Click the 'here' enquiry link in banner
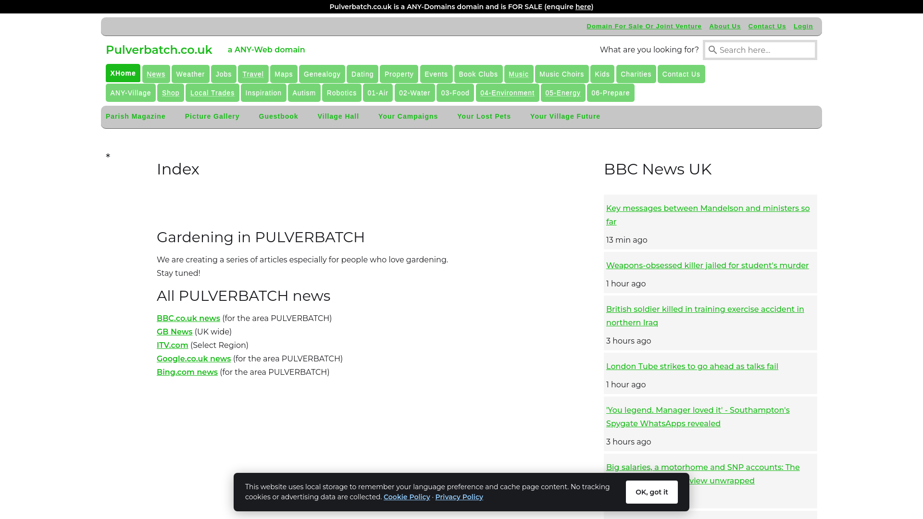 pyautogui.click(x=583, y=7)
